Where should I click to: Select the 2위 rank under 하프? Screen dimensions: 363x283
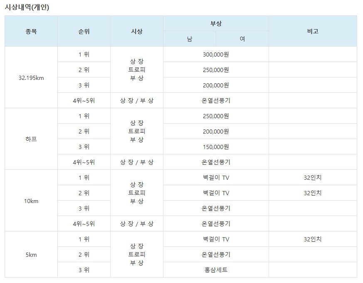click(x=84, y=132)
